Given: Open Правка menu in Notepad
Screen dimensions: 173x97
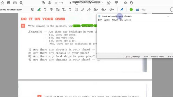Looking at the screenshot, I should click(107, 20).
